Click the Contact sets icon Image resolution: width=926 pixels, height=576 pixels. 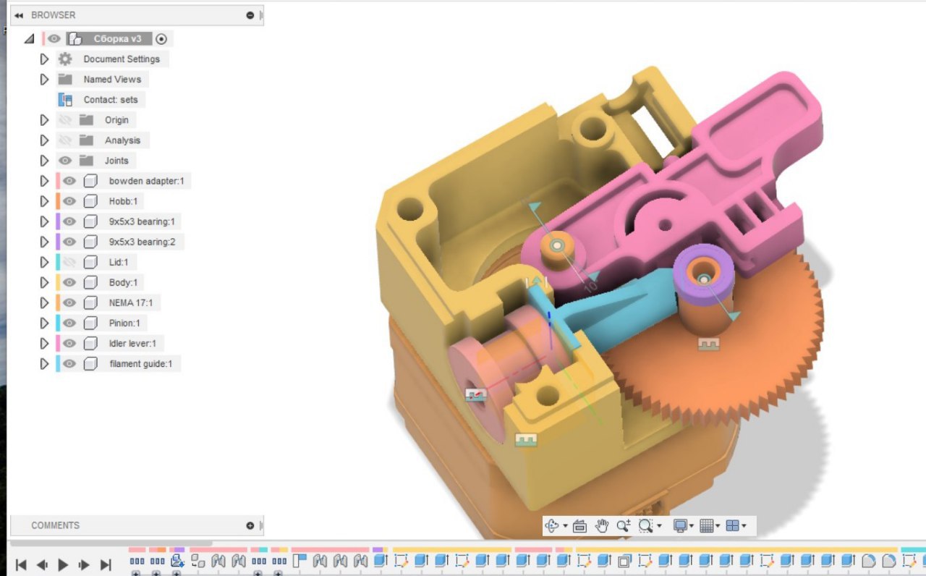click(x=65, y=100)
